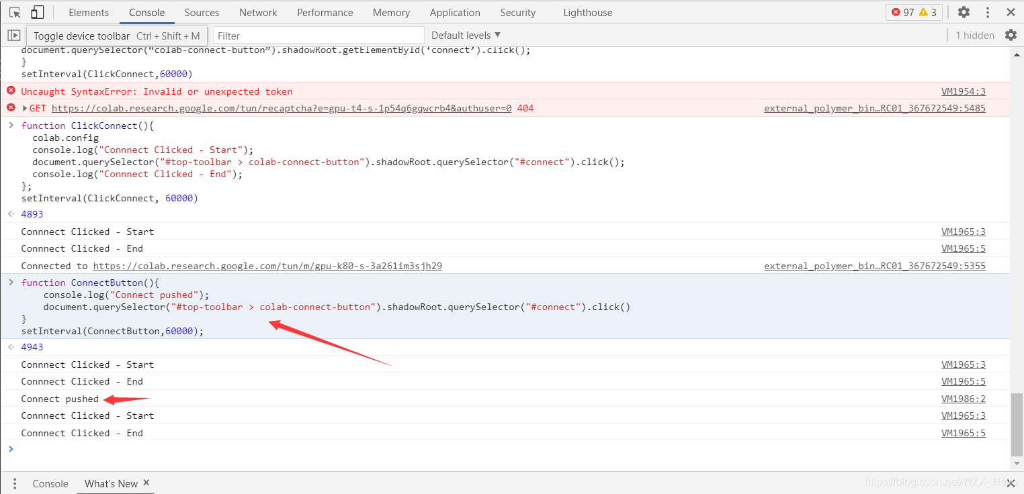Select the returned value 4943
The height and width of the screenshot is (494, 1024).
coord(32,347)
